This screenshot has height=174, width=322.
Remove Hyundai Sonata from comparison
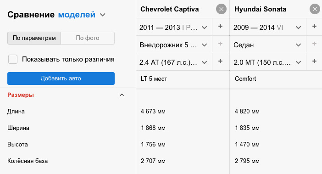(315, 9)
